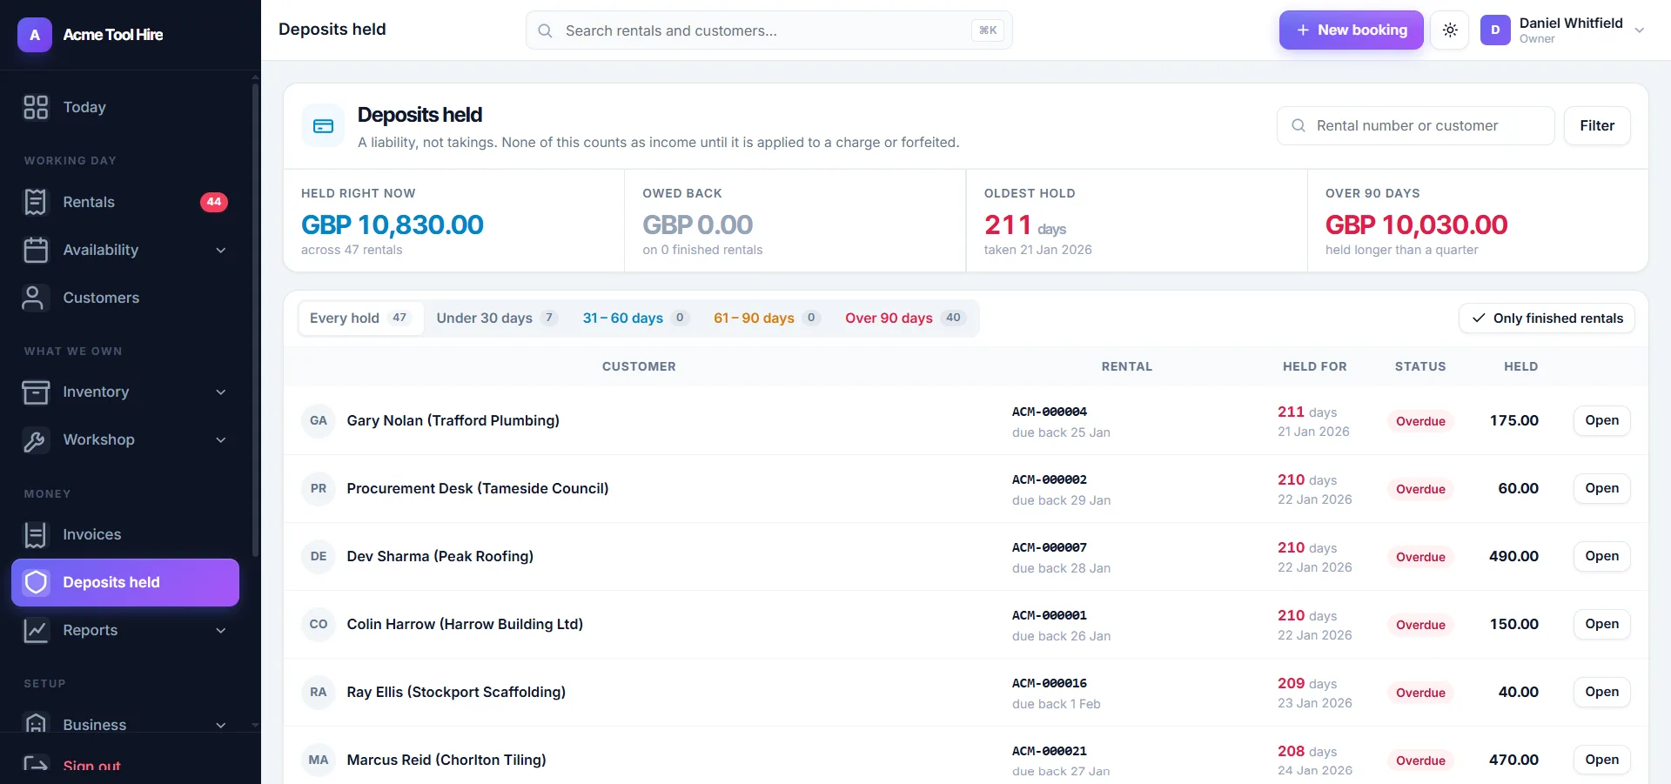Open Invoices in sidebar

point(125,534)
